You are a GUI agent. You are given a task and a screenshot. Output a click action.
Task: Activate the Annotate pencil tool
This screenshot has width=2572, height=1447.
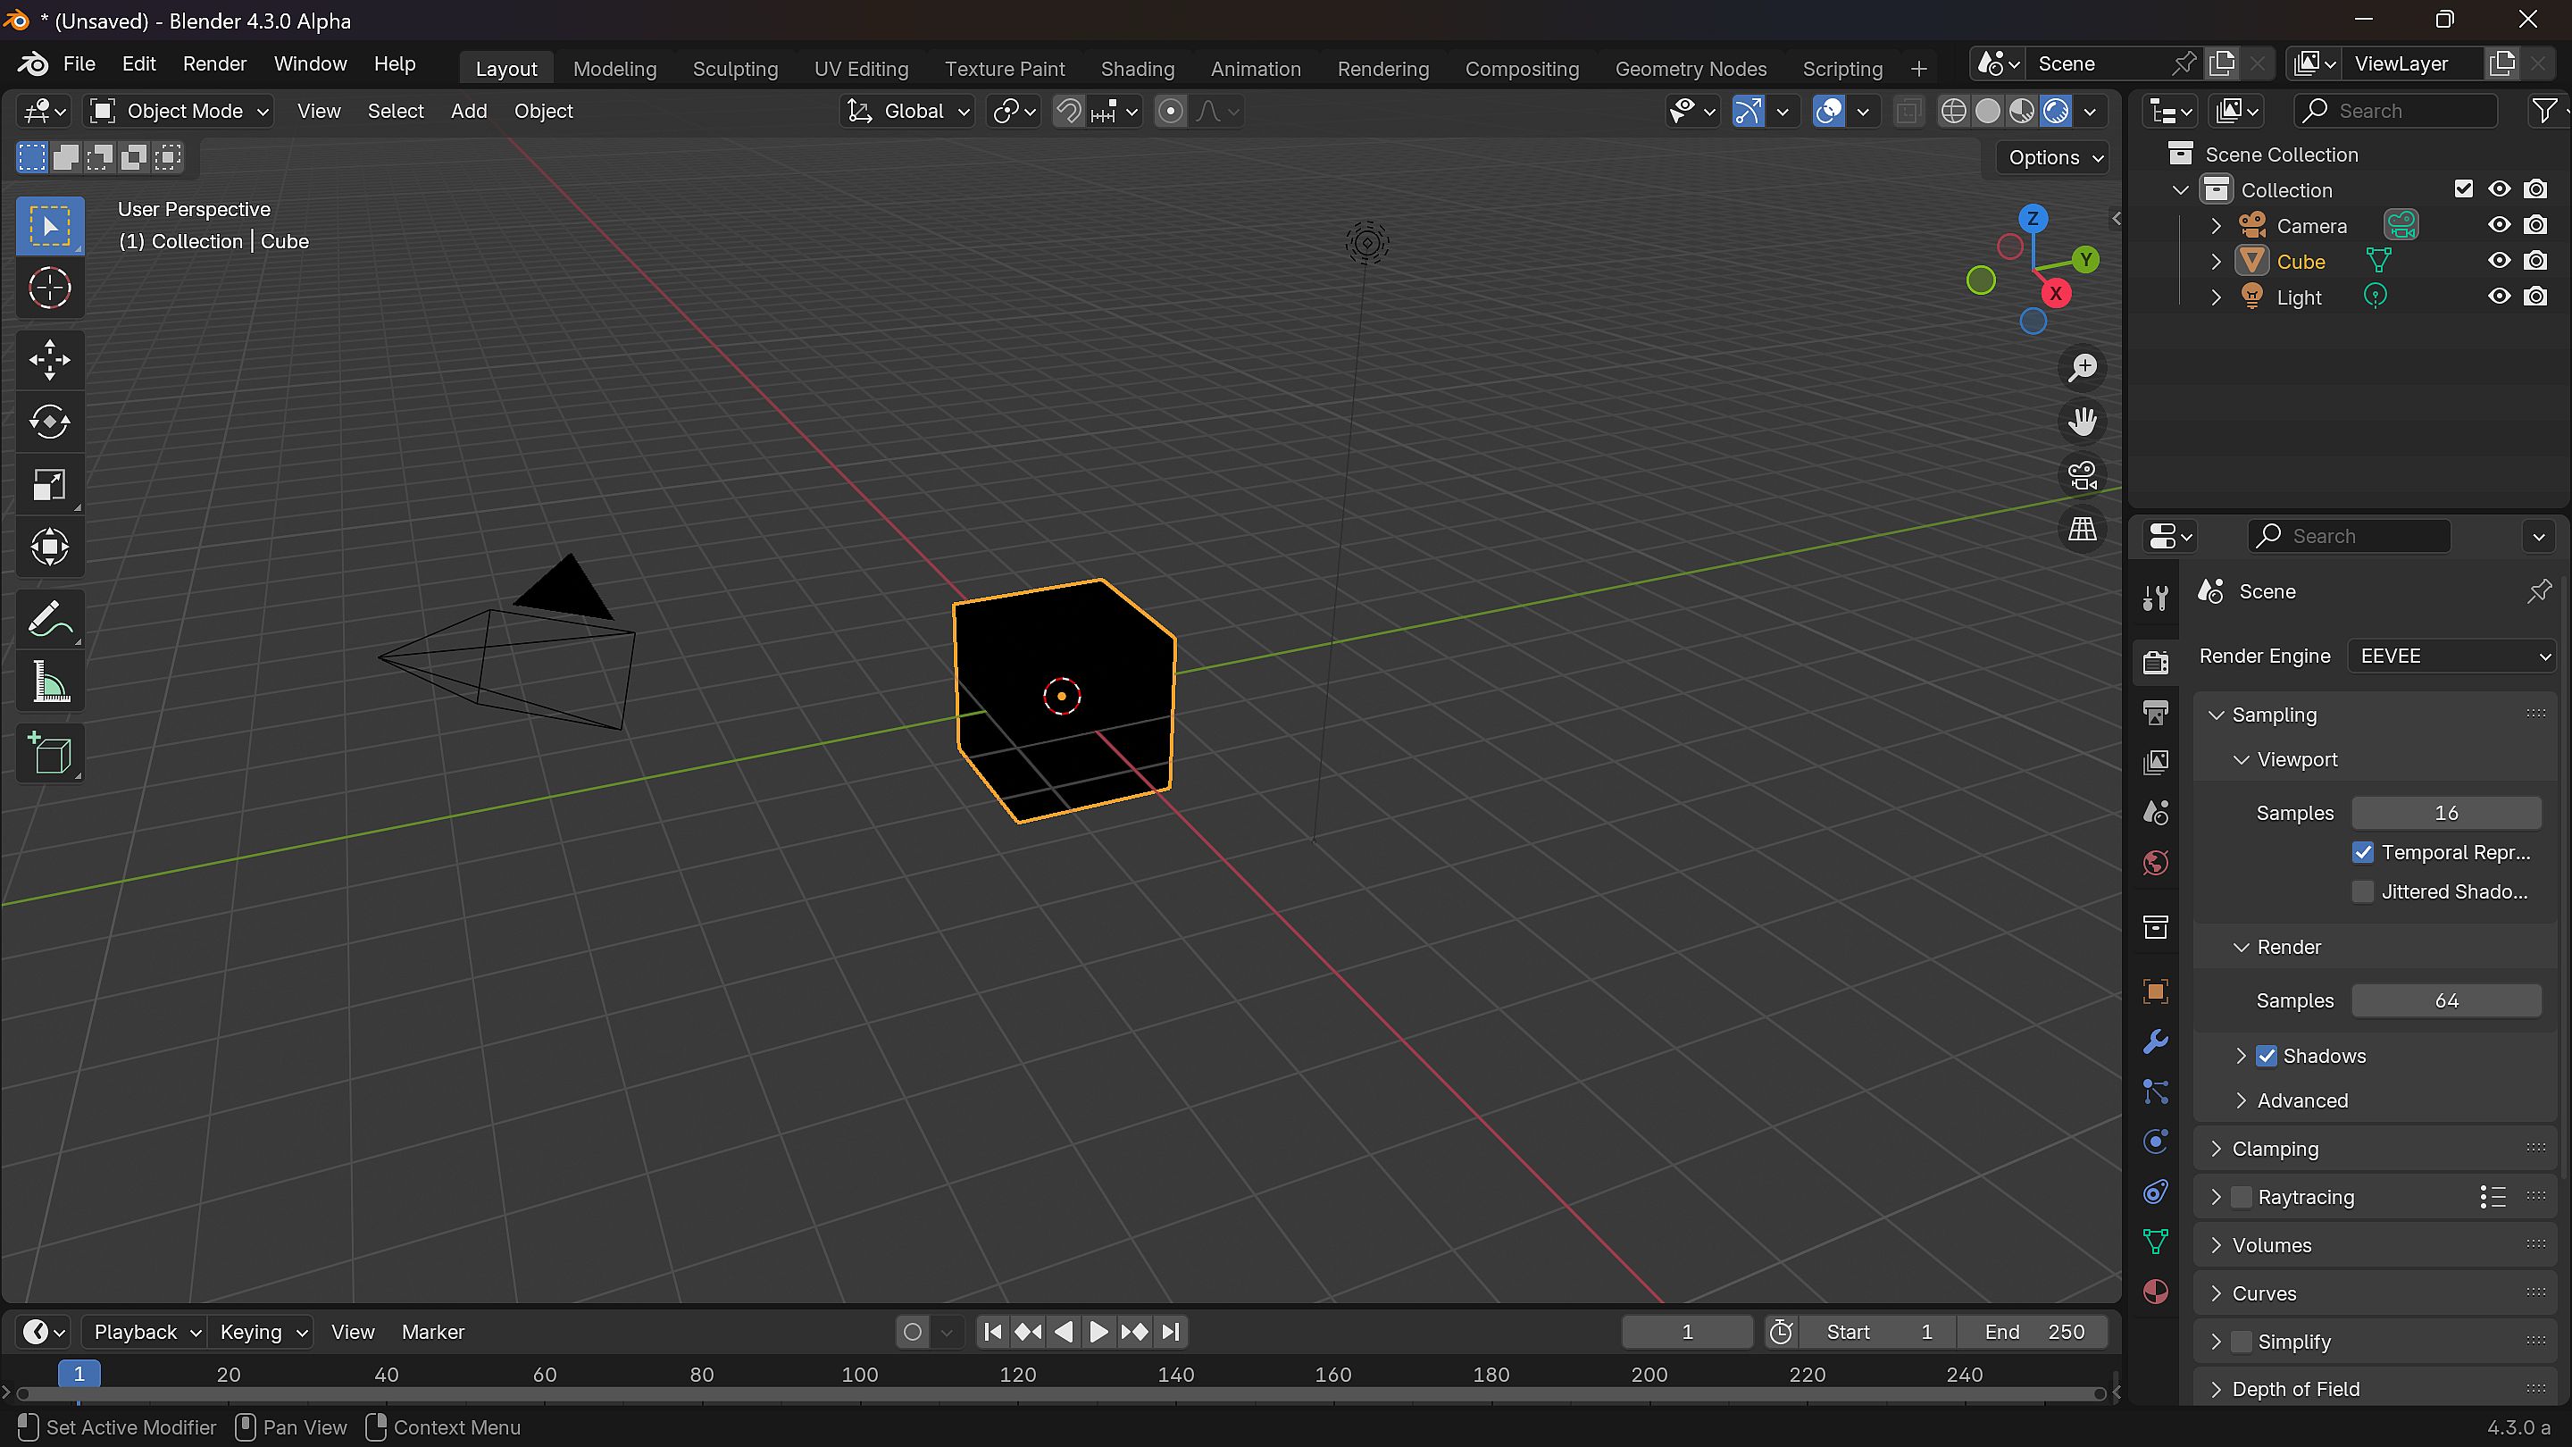pos(50,620)
